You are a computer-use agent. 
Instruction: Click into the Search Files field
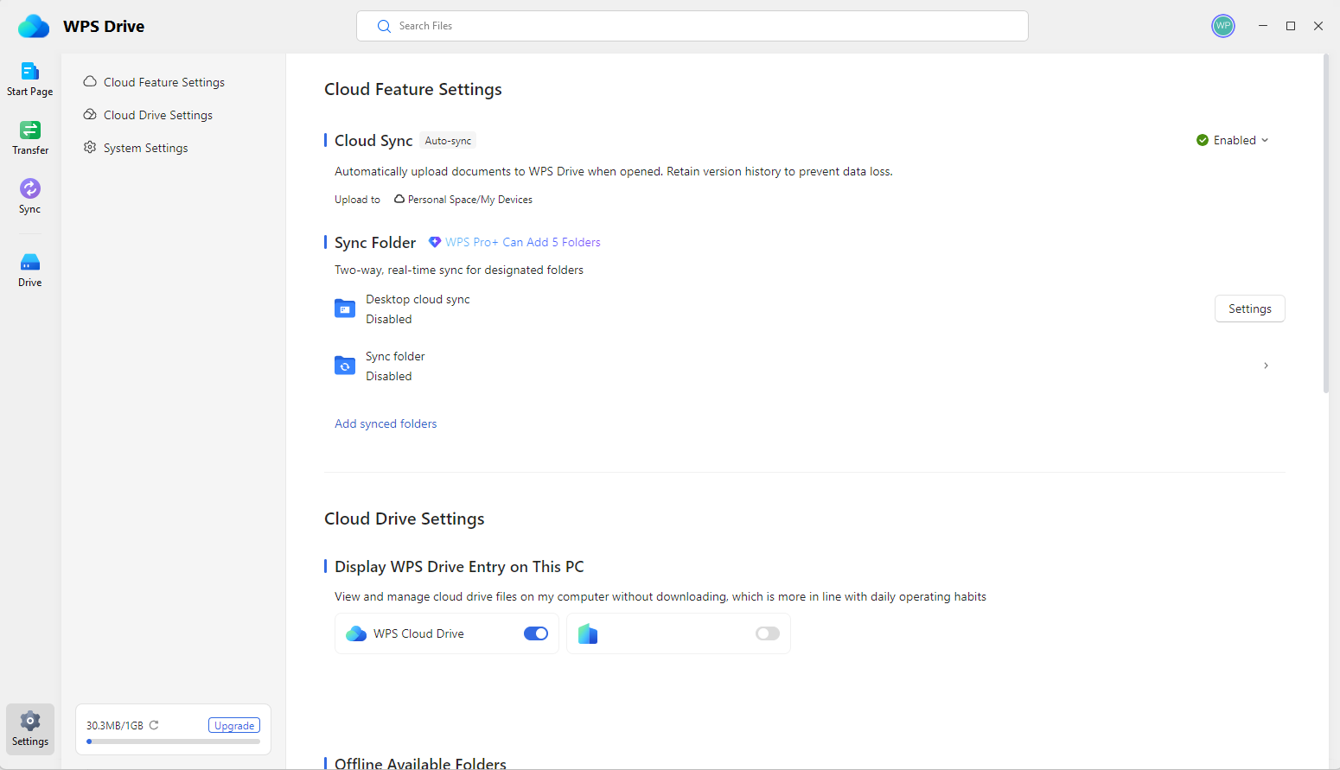pyautogui.click(x=692, y=26)
